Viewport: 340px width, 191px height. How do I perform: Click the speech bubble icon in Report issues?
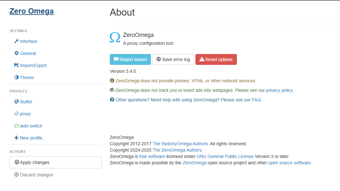click(116, 59)
